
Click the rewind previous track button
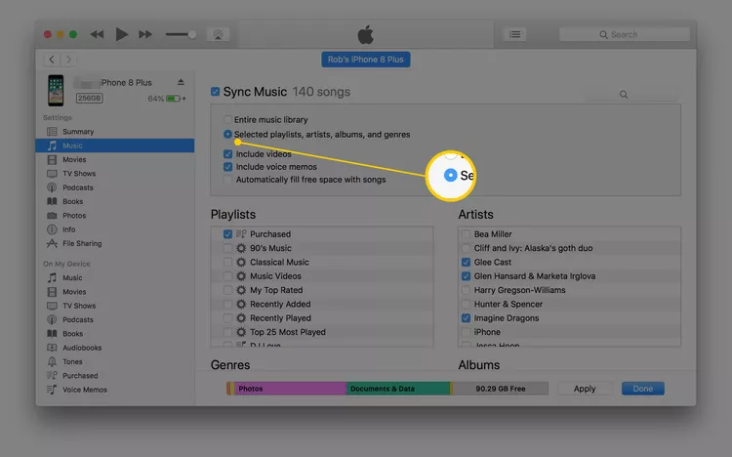[x=97, y=34]
